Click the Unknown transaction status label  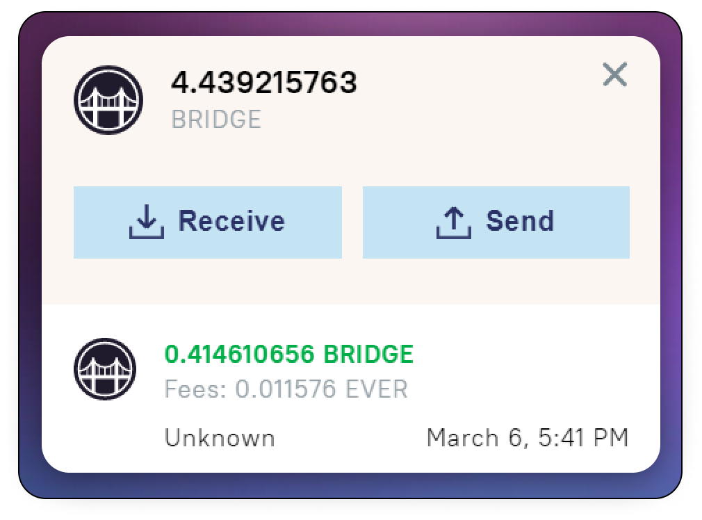pos(220,437)
